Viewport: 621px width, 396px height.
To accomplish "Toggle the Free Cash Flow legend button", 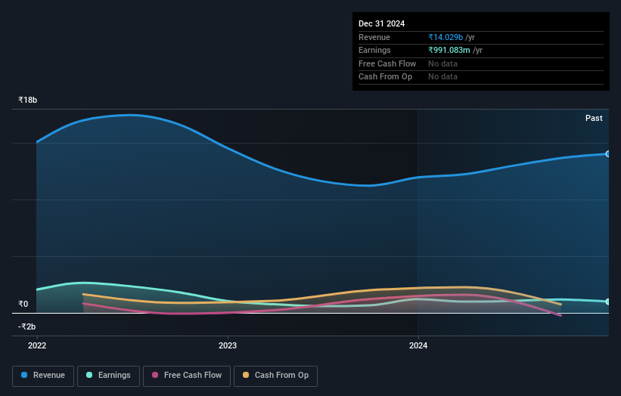I will [x=187, y=376].
